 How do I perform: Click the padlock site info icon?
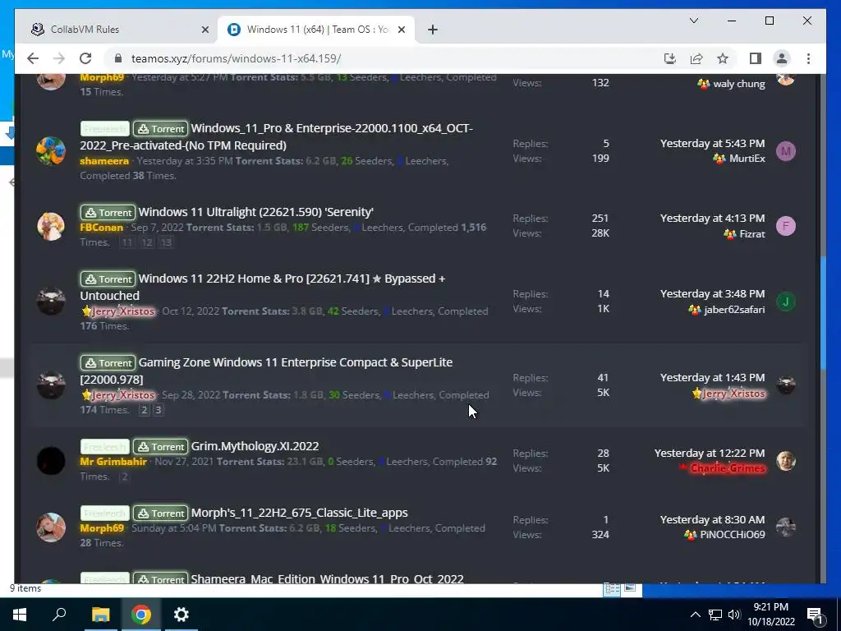118,58
